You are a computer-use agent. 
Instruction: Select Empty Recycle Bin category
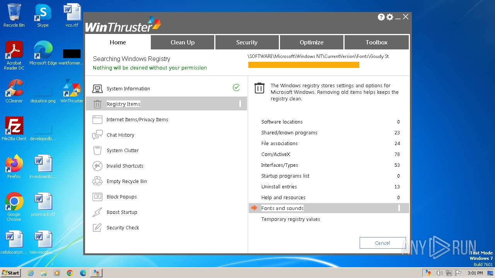click(166, 181)
